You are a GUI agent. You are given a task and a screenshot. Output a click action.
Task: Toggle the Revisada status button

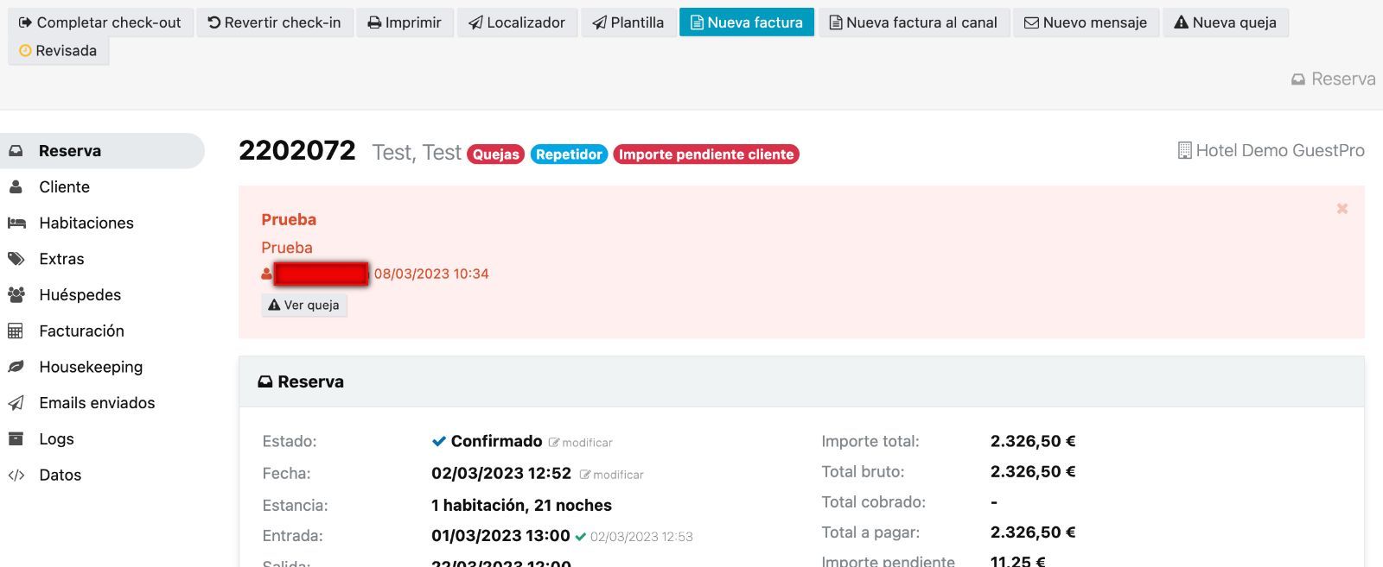pyautogui.click(x=58, y=51)
